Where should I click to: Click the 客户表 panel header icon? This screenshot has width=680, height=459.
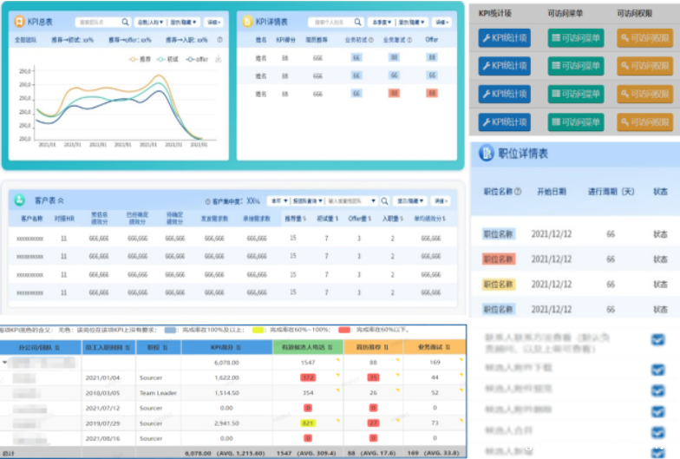coord(19,200)
